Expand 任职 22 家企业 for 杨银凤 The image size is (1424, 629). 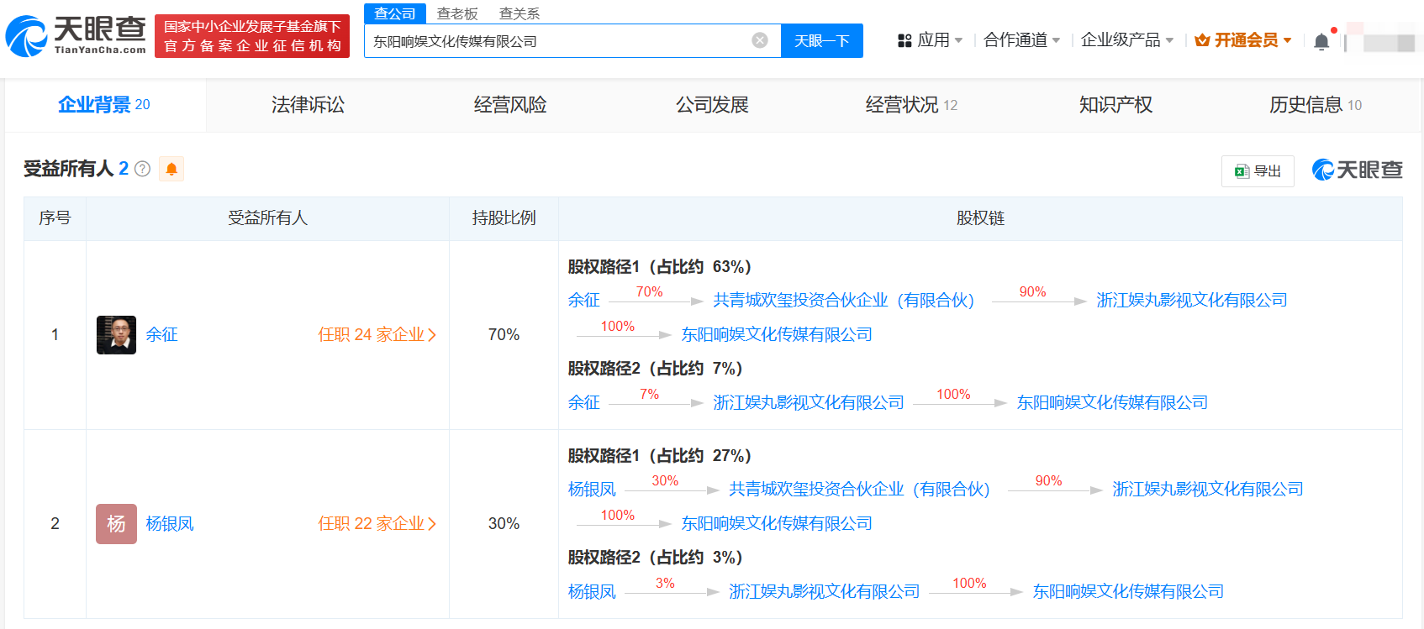point(377,523)
